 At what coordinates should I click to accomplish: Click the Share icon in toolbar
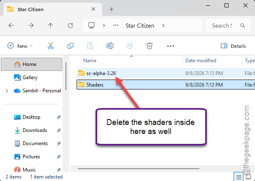(130, 46)
